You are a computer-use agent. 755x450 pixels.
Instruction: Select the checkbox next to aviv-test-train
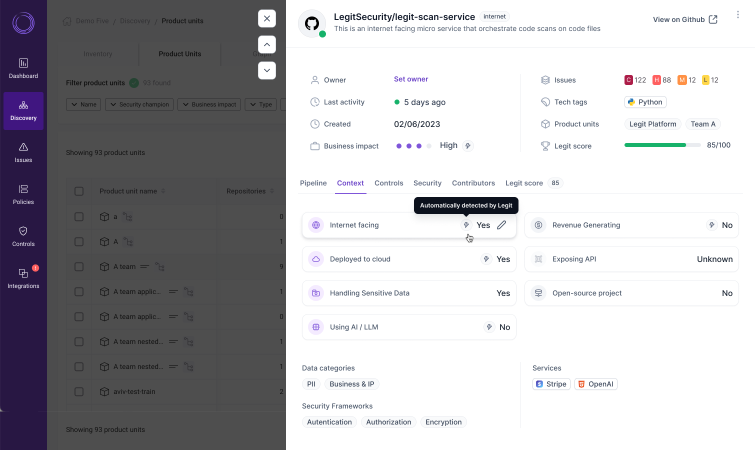[78, 391]
